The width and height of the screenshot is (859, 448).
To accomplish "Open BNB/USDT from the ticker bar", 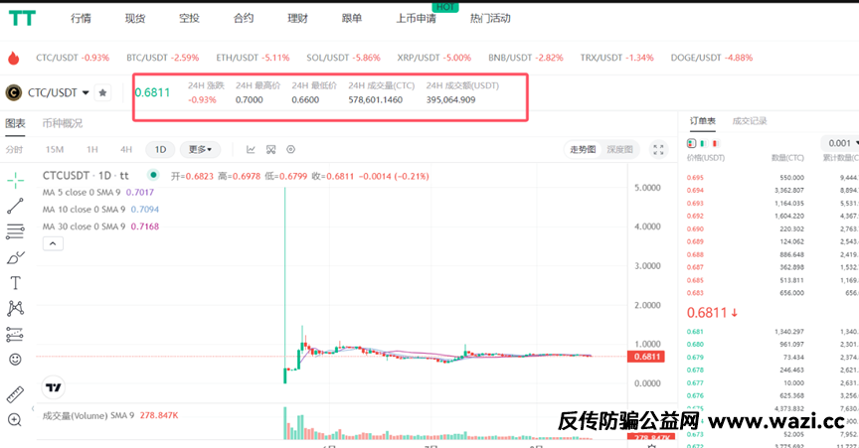I will point(525,58).
